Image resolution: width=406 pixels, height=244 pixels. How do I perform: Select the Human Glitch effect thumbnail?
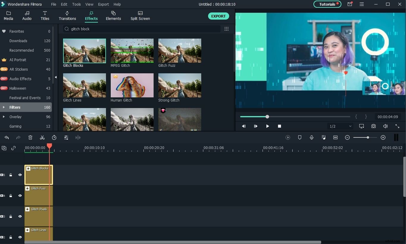pos(132,85)
